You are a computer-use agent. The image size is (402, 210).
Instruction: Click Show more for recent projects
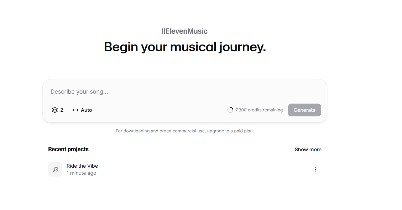click(308, 149)
